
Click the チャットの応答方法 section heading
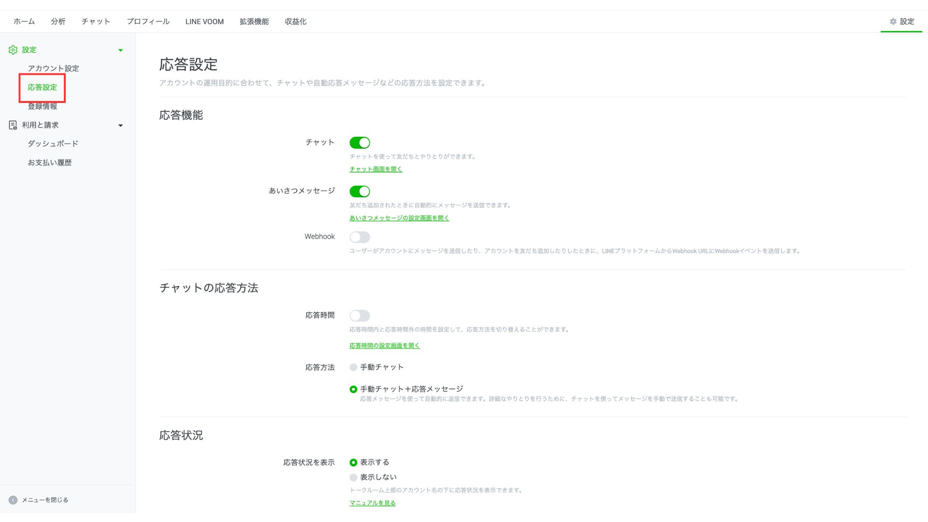click(209, 288)
